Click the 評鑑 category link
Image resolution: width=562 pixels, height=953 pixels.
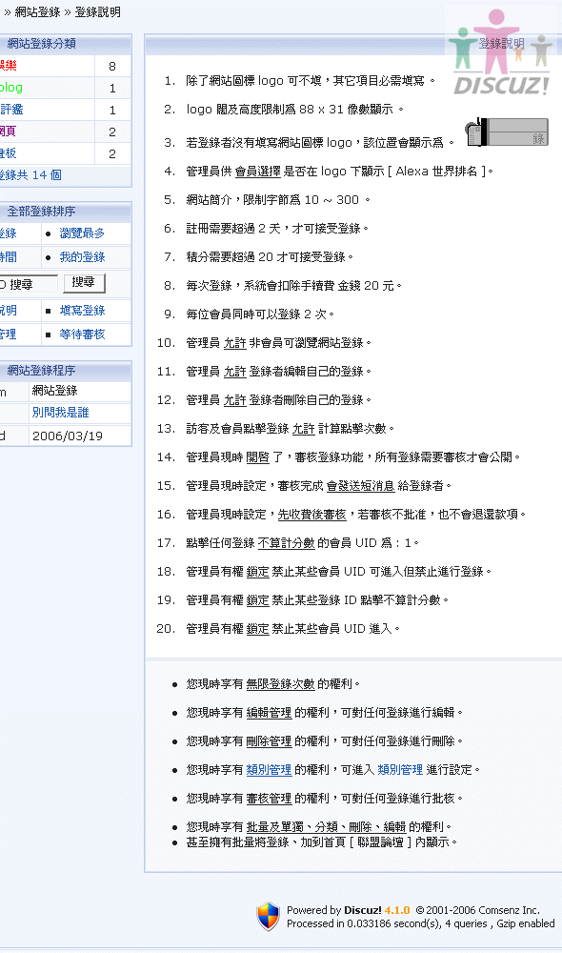click(11, 110)
